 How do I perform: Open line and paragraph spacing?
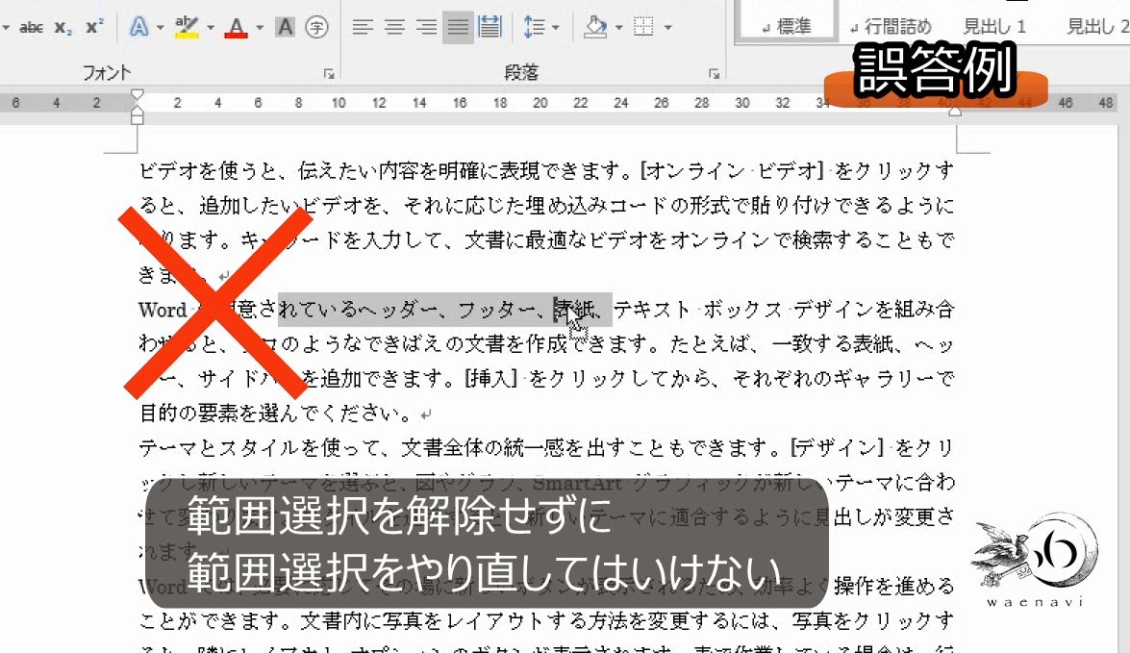point(534,27)
